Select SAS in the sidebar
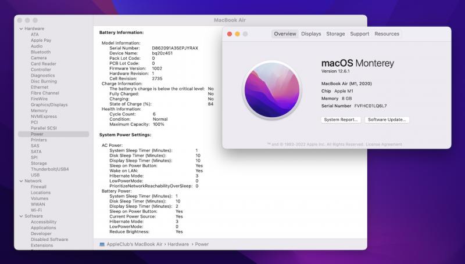 pos(35,146)
